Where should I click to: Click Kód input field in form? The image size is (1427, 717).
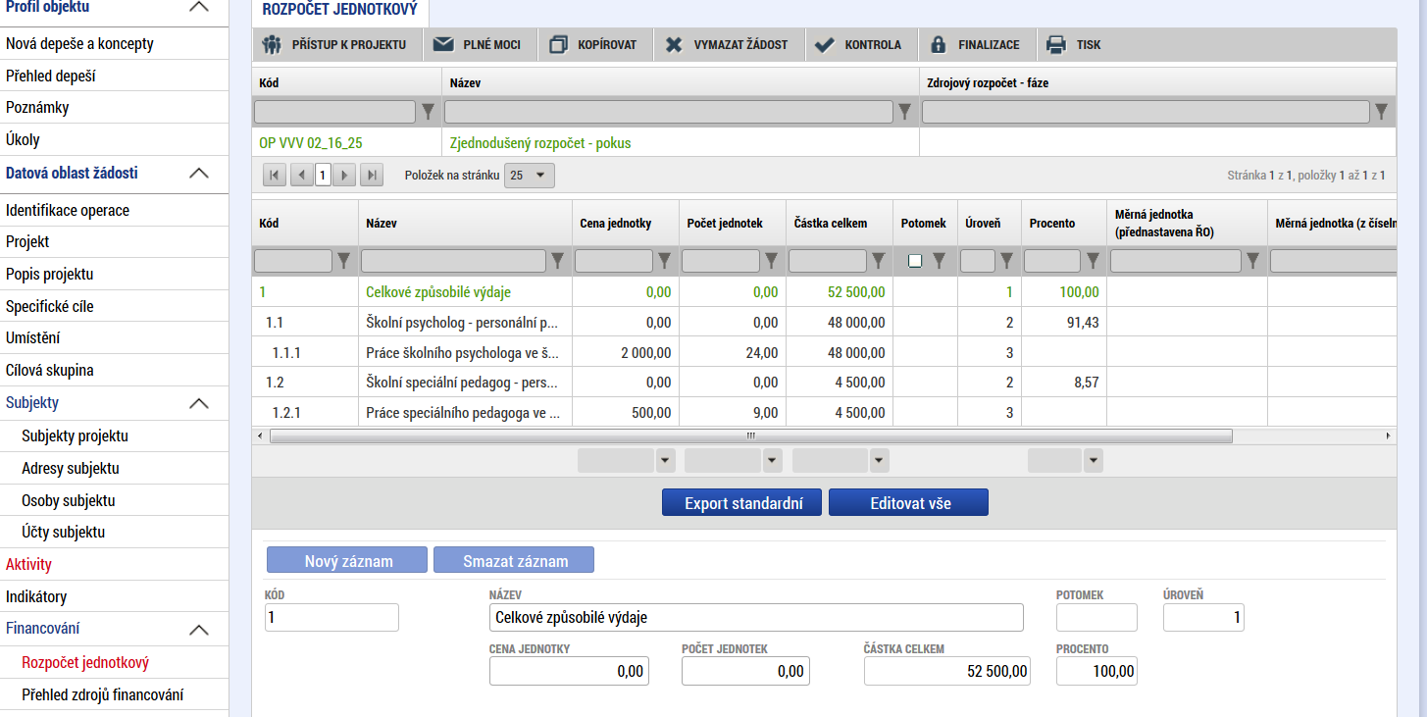[x=331, y=617]
